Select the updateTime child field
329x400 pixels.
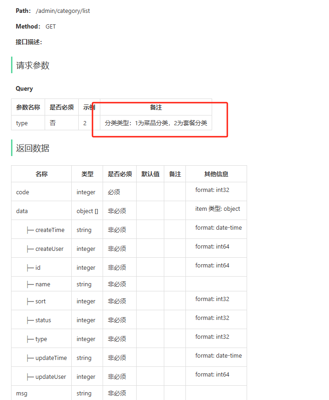(51, 358)
